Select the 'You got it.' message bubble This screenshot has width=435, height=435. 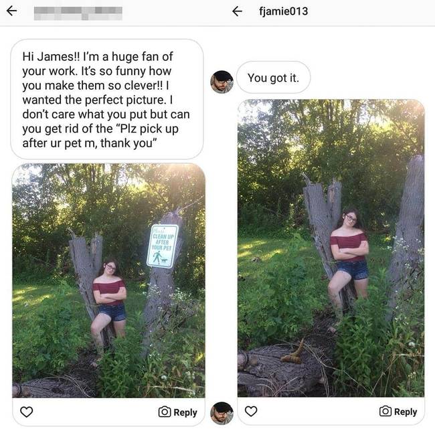(x=274, y=78)
